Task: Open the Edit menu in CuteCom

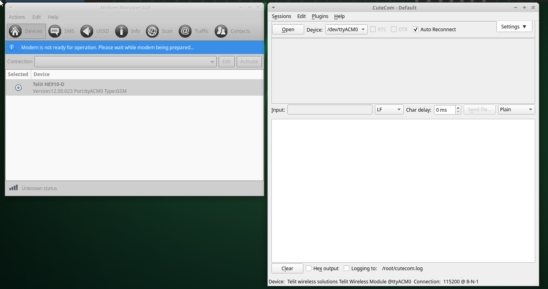Action: tap(301, 16)
